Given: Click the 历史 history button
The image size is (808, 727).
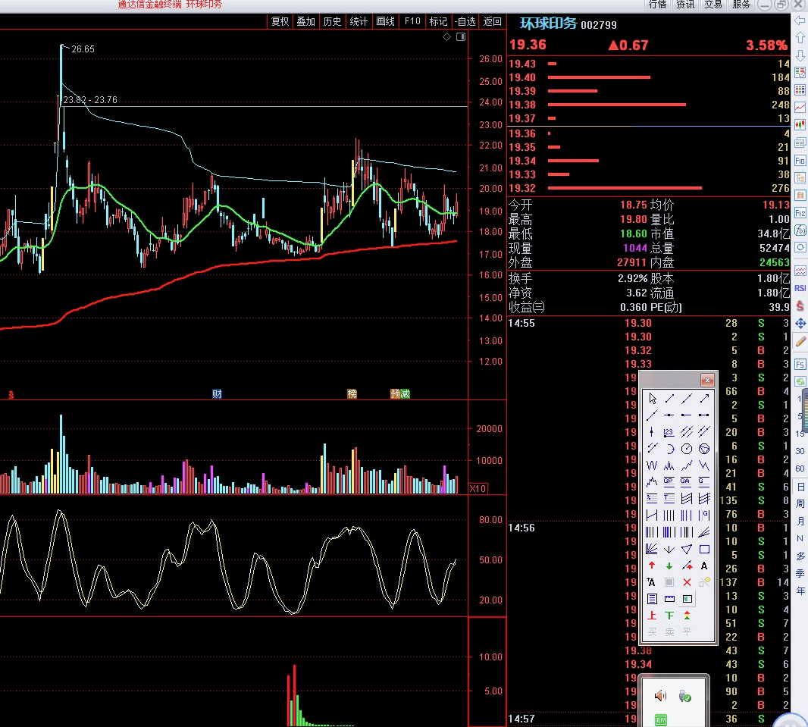Looking at the screenshot, I should [x=332, y=21].
